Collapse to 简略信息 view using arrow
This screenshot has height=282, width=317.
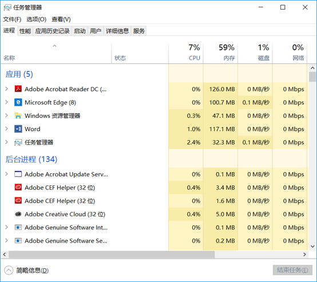(9, 271)
